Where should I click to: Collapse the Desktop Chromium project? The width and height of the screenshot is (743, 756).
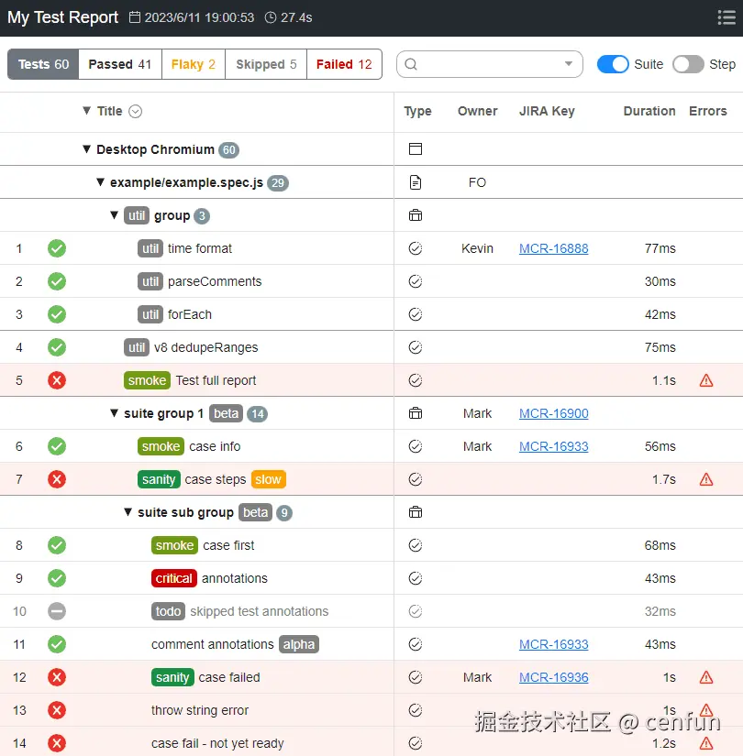[86, 149]
